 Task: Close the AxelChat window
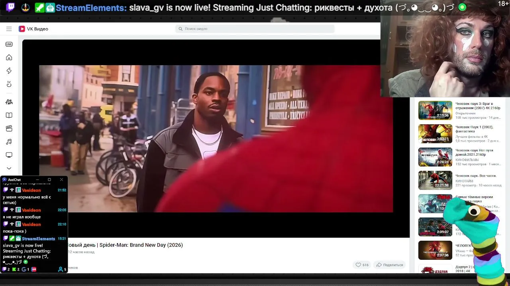(x=61, y=180)
